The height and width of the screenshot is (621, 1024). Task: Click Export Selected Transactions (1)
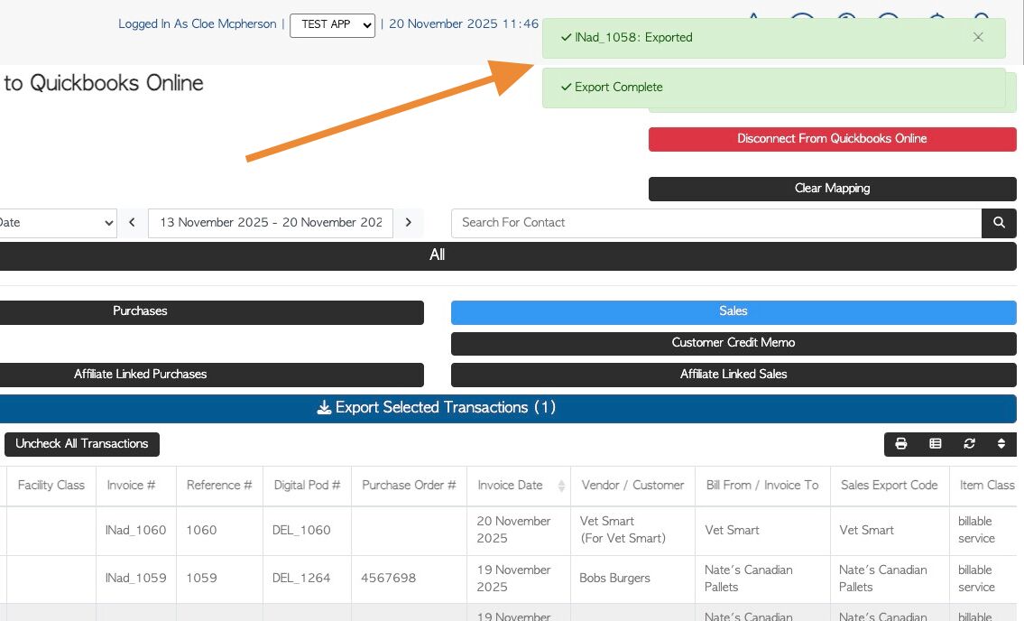pos(507,408)
